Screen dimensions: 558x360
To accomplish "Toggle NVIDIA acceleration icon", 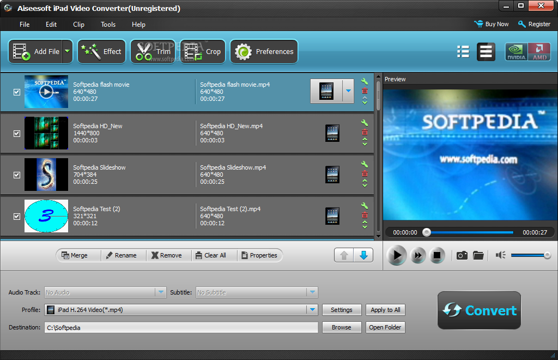I will pyautogui.click(x=516, y=52).
